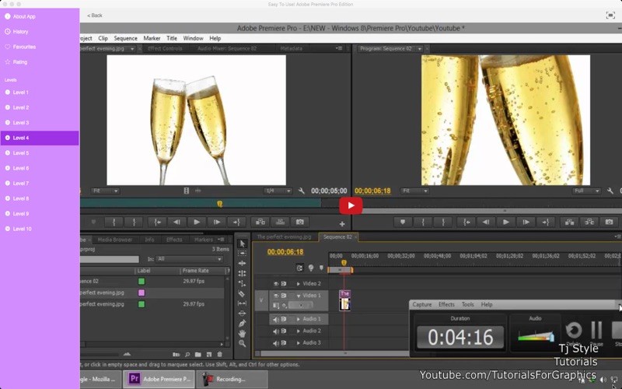This screenshot has width=622, height=389.
Task: Open Source monitor wrench settings
Action: (302, 191)
